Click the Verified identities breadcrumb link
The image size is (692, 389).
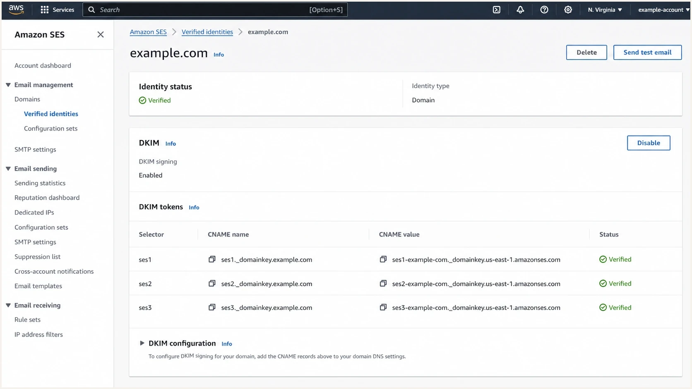207,32
